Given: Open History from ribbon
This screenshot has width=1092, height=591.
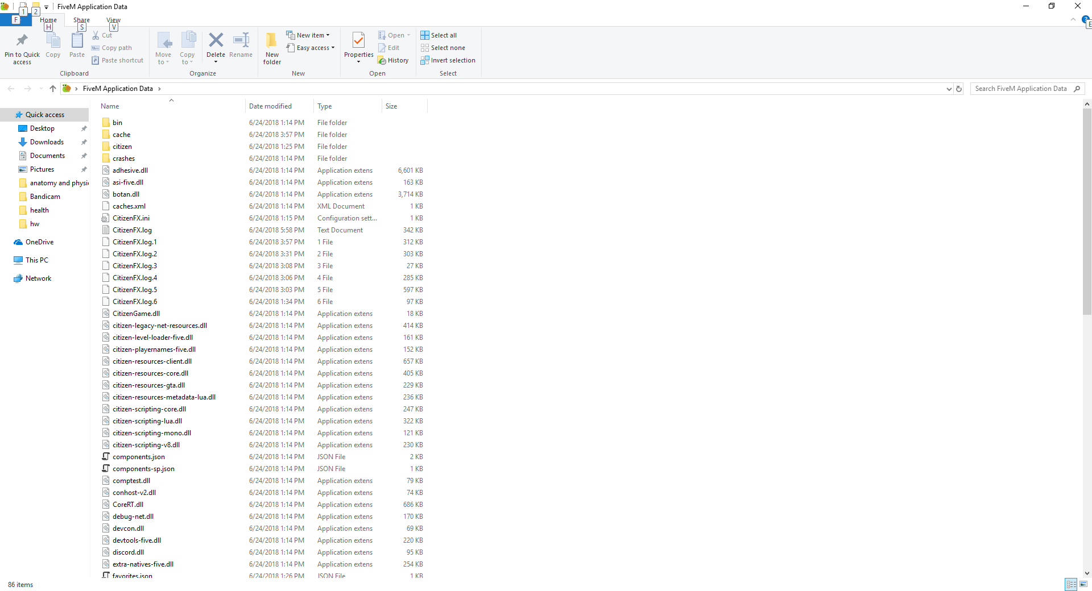Looking at the screenshot, I should [x=393, y=60].
